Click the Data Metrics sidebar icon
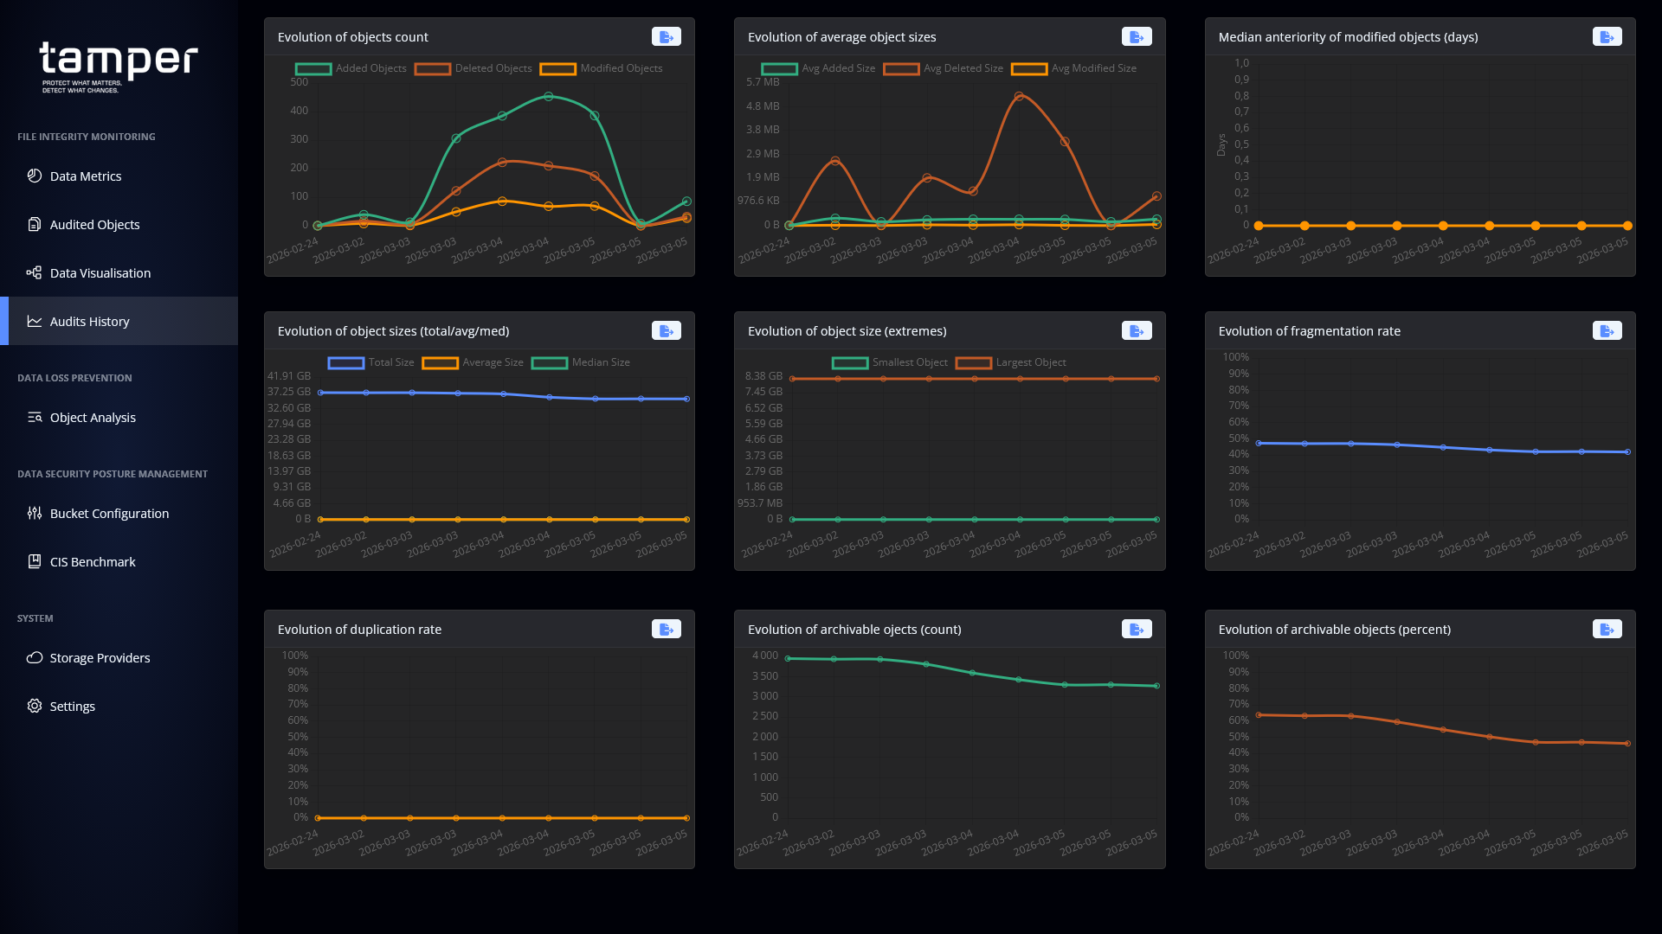Image resolution: width=1662 pixels, height=934 pixels. pyautogui.click(x=35, y=176)
